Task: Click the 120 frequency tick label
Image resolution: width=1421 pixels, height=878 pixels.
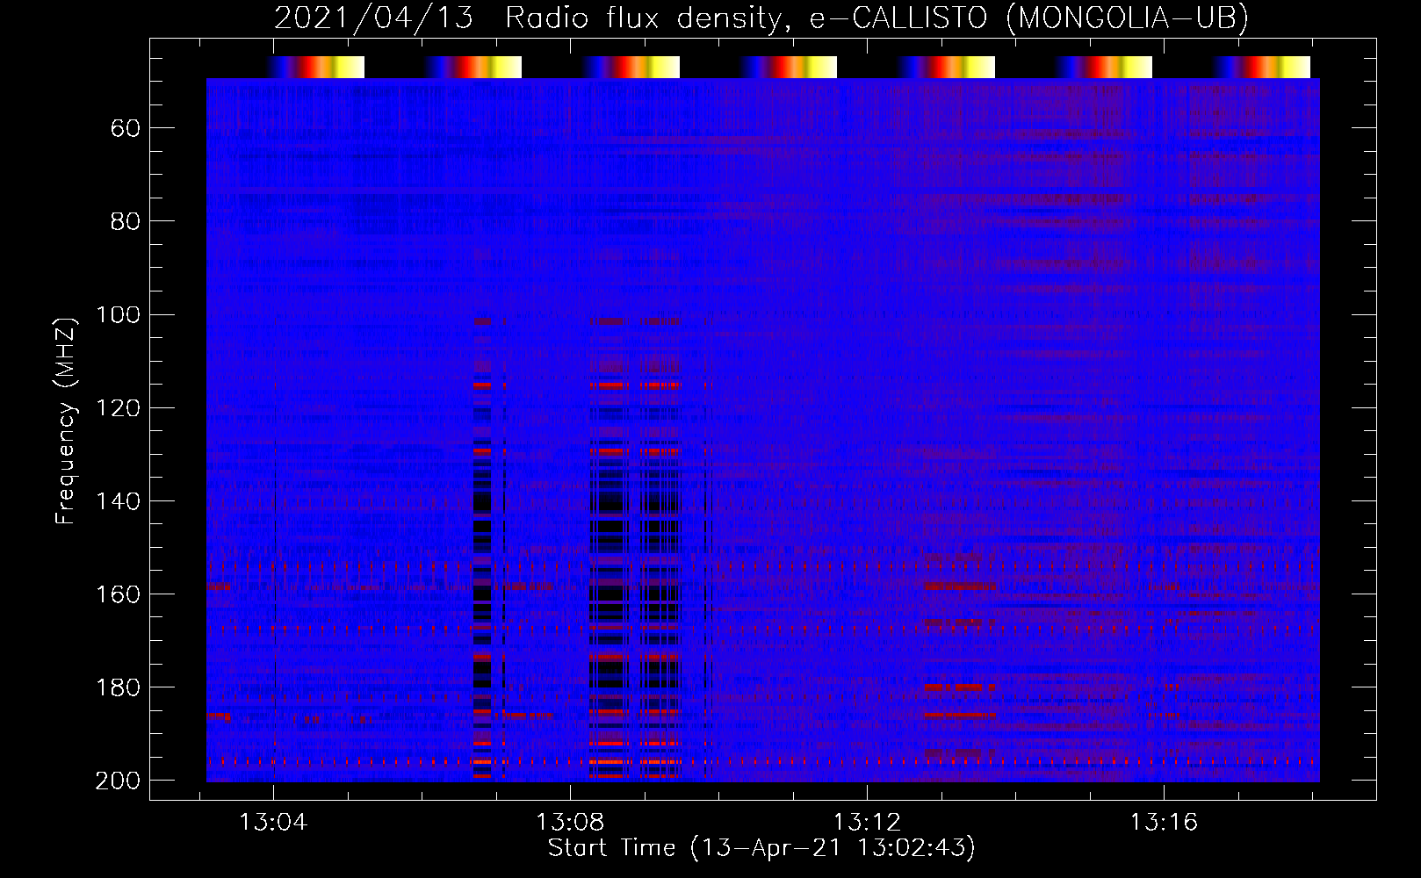Action: (x=119, y=408)
